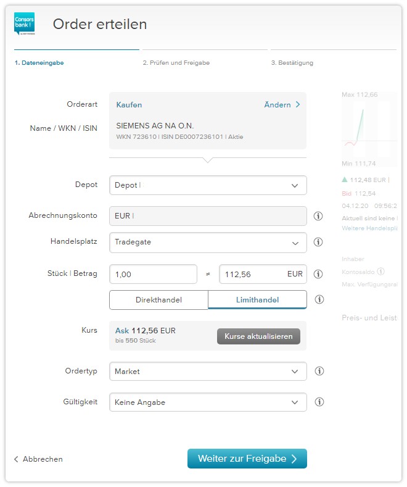407x487 pixels.
Task: Click Abbrechen to cancel order
Action: click(x=38, y=459)
